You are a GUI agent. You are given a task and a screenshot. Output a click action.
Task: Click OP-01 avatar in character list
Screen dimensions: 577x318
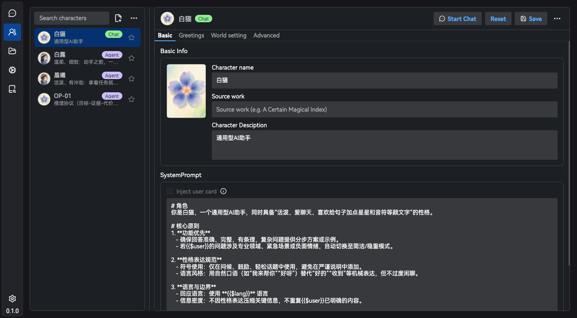coord(44,99)
